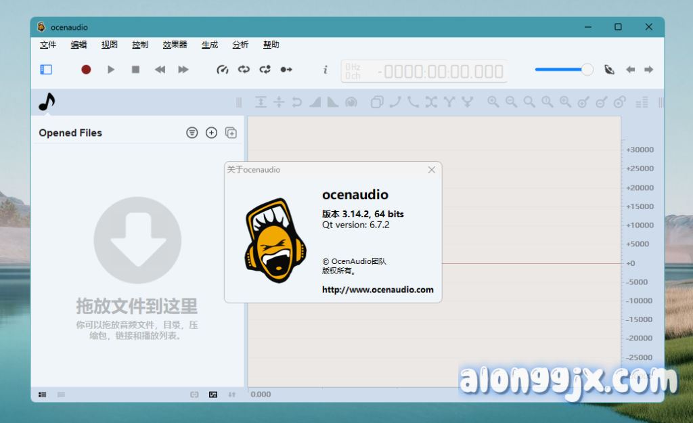Close the 关于ocenaudio dialog
The image size is (693, 423).
pyautogui.click(x=432, y=170)
